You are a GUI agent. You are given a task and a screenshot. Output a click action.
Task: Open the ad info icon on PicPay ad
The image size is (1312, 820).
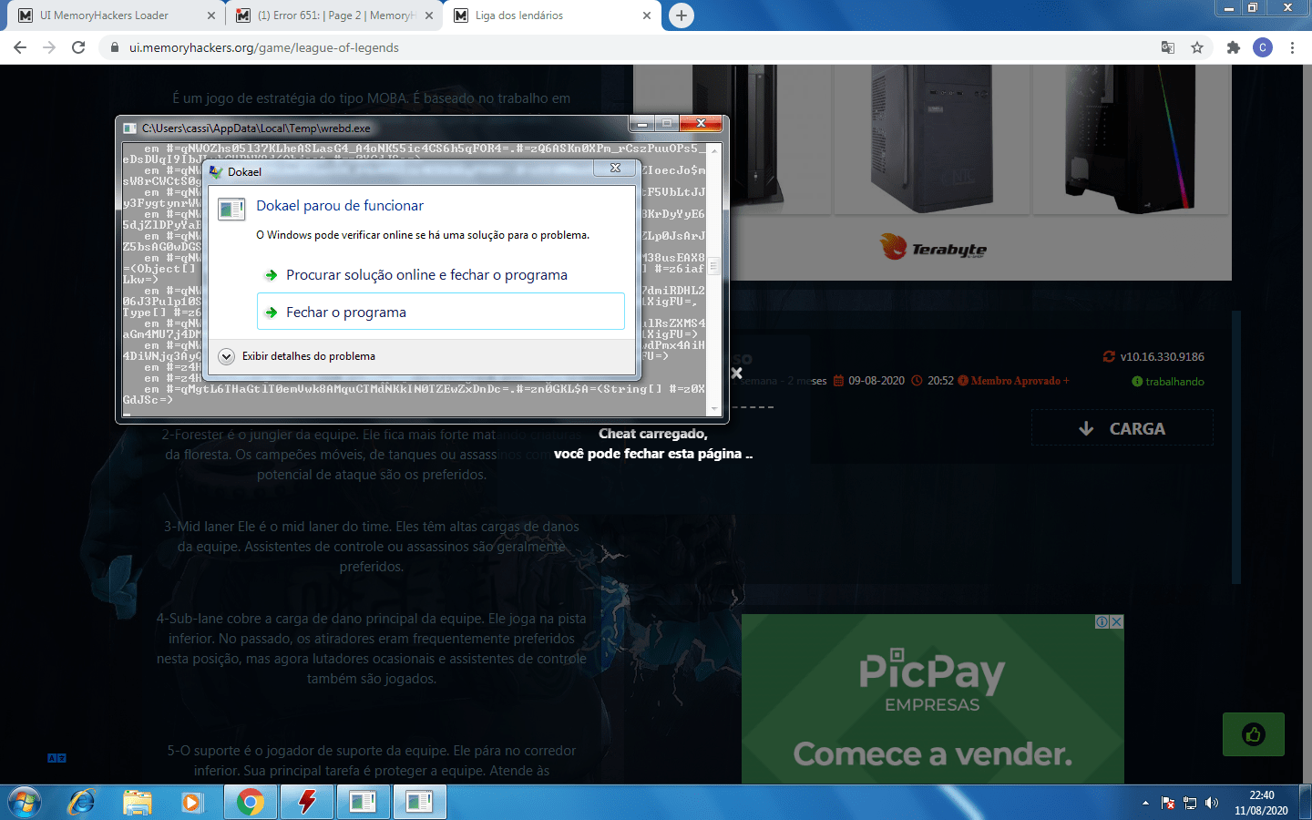[1102, 621]
